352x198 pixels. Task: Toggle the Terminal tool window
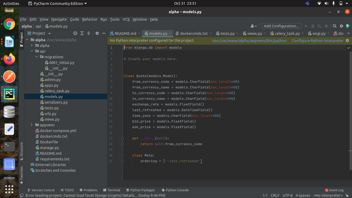click(112, 190)
